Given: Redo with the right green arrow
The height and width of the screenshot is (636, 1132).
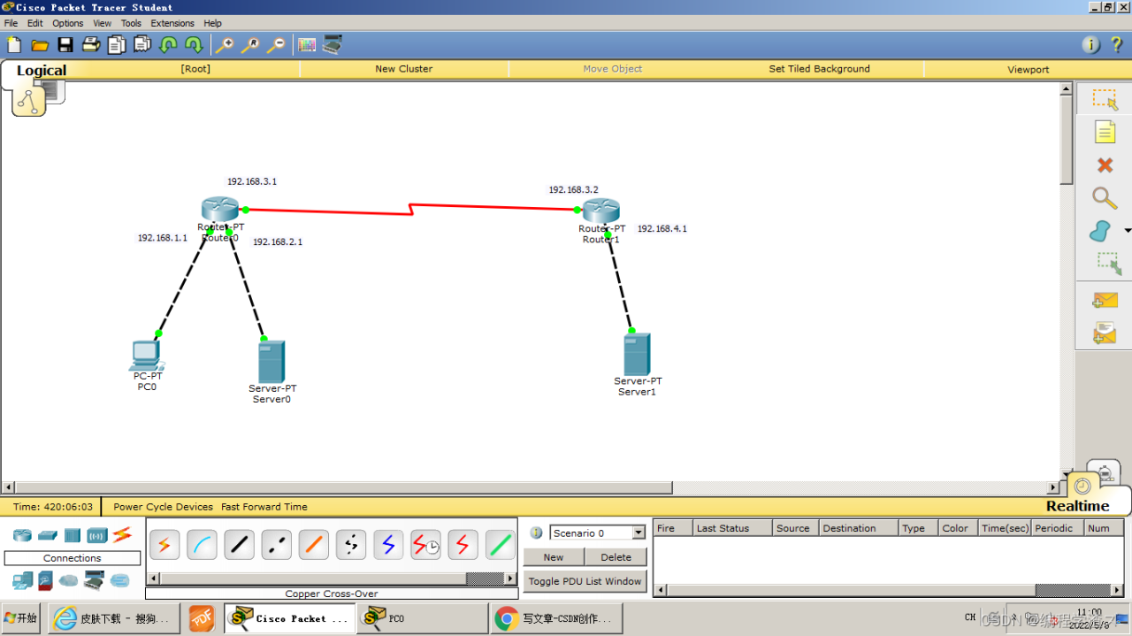Looking at the screenshot, I should point(194,44).
